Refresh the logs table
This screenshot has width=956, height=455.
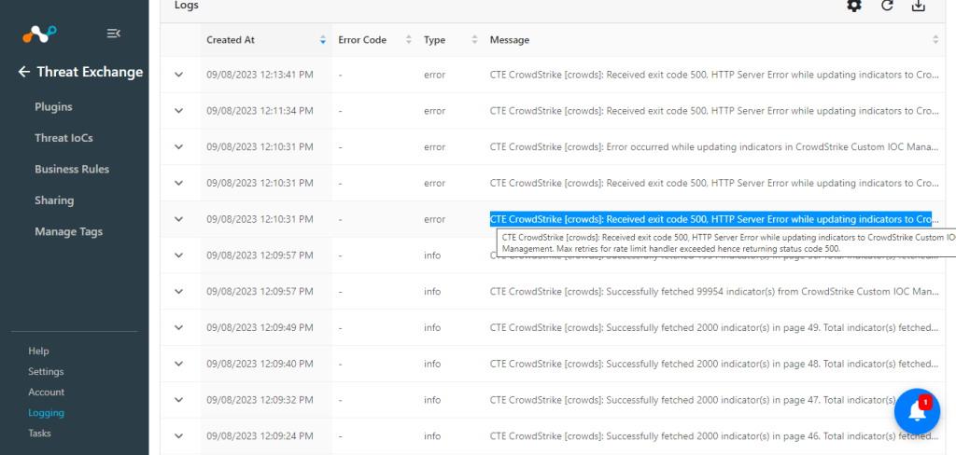[x=887, y=7]
